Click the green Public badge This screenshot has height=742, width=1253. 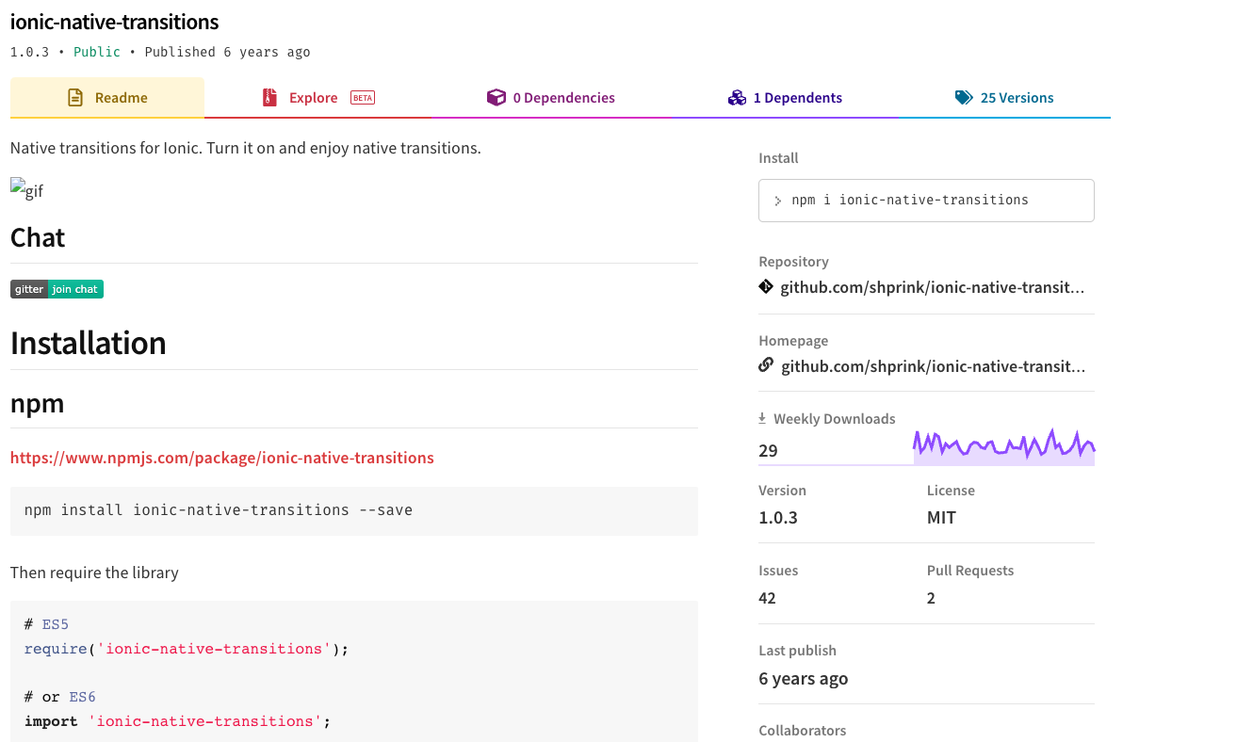point(96,52)
